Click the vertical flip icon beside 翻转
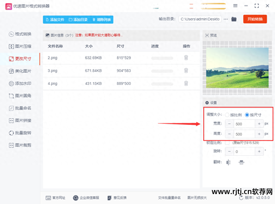 (241, 162)
